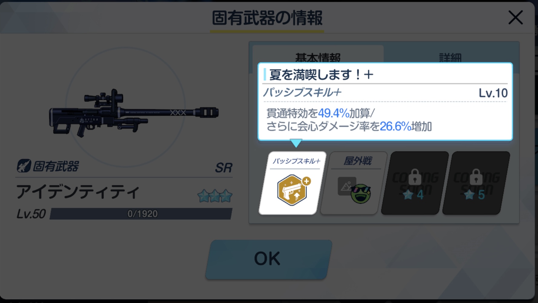Click the 固有武器 category icon
The width and height of the screenshot is (538, 303).
pyautogui.click(x=24, y=166)
